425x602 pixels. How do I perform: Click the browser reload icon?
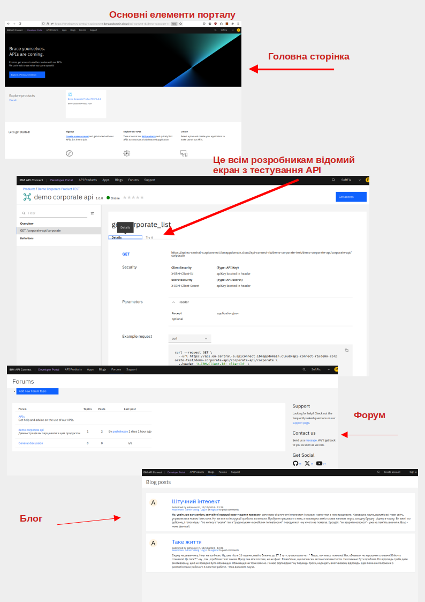pyautogui.click(x=20, y=24)
